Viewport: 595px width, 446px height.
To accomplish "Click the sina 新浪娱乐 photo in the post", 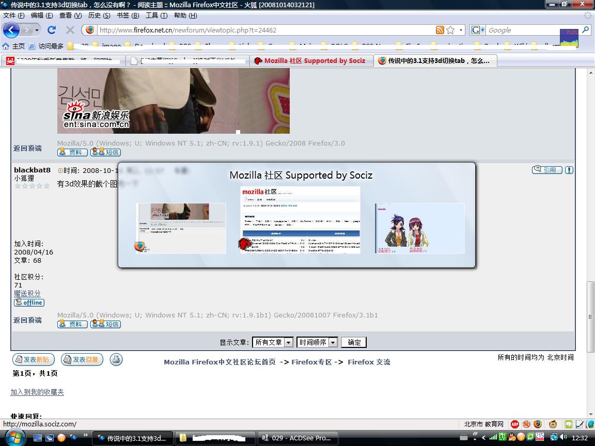I will click(x=174, y=101).
